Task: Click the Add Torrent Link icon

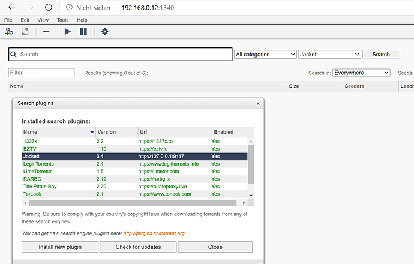Action: point(9,31)
